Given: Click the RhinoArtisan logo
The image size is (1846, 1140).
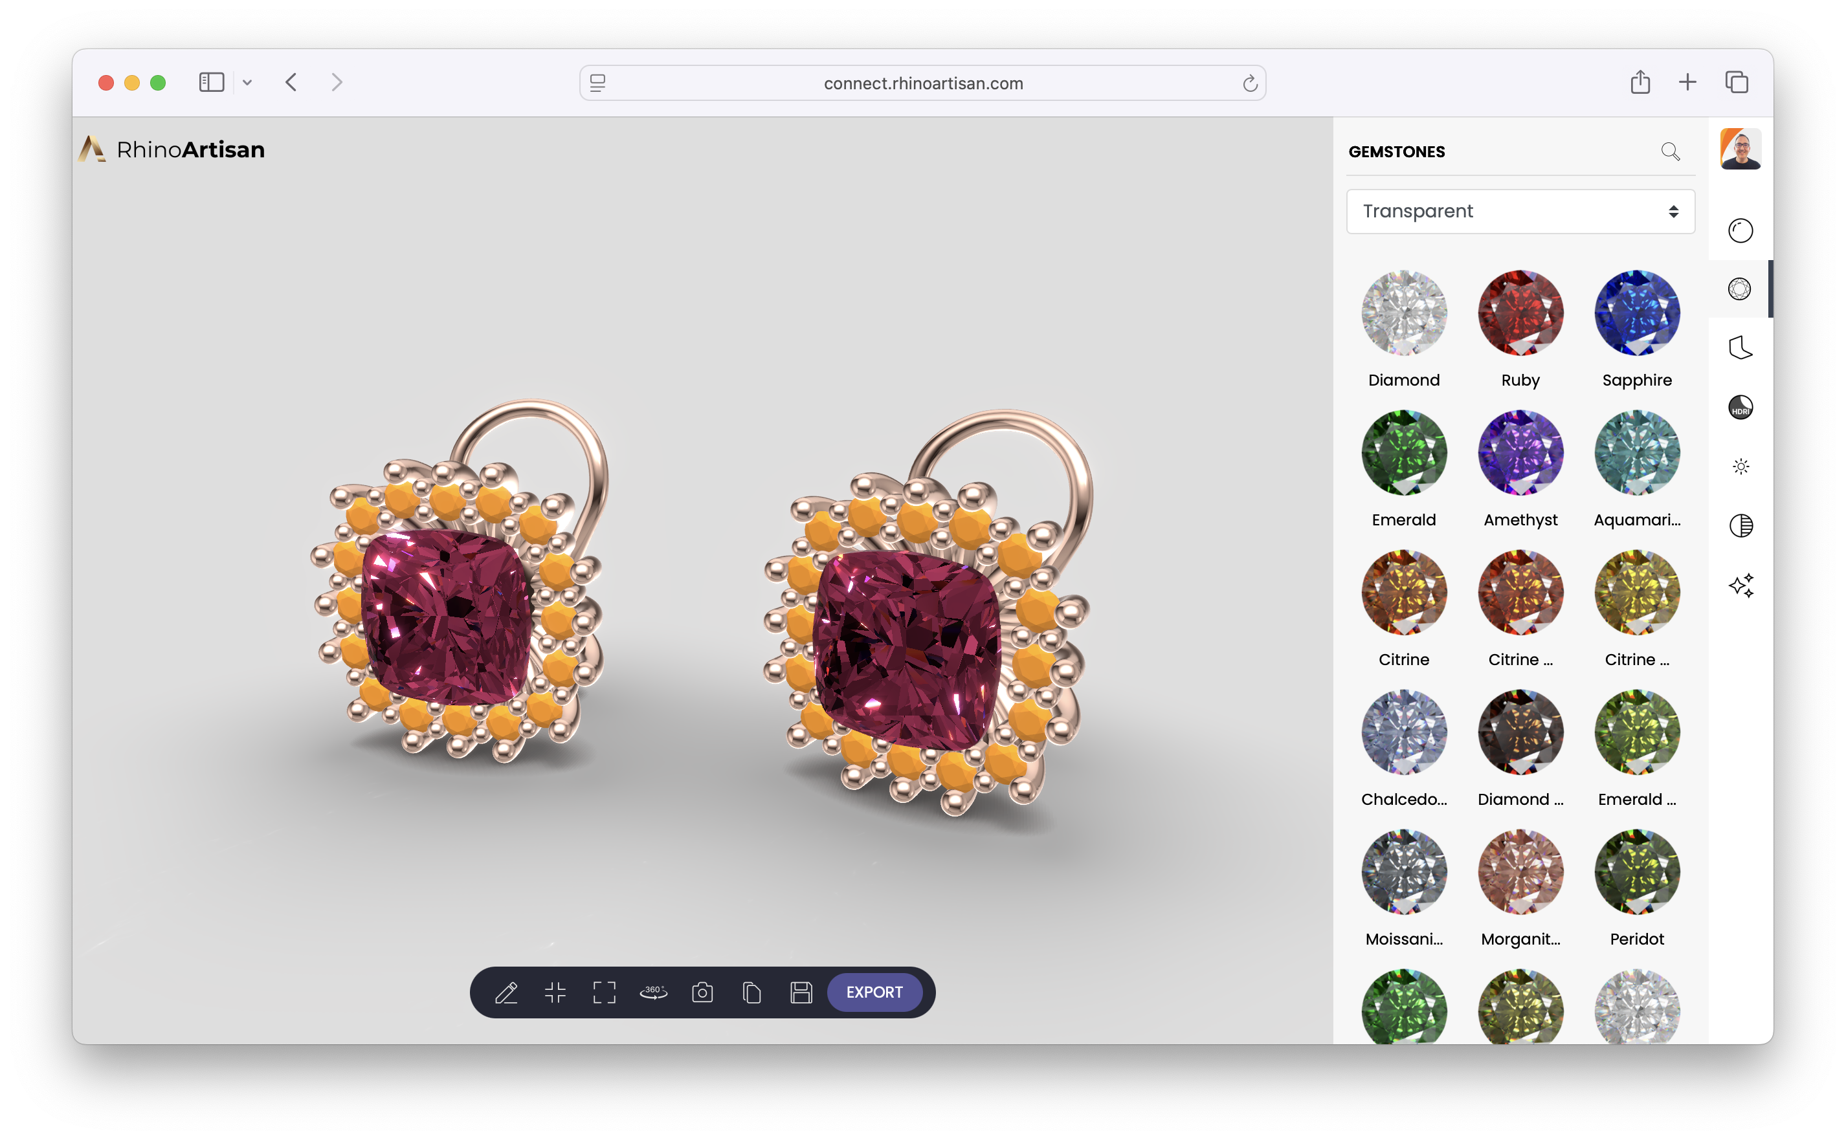Looking at the screenshot, I should [x=172, y=149].
